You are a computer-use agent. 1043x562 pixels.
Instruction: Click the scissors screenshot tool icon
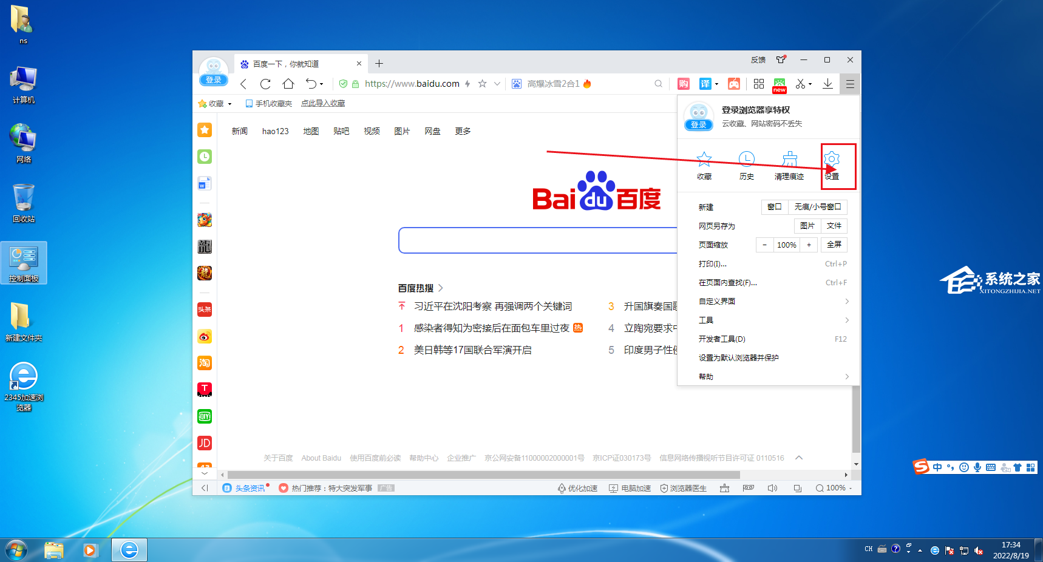801,84
